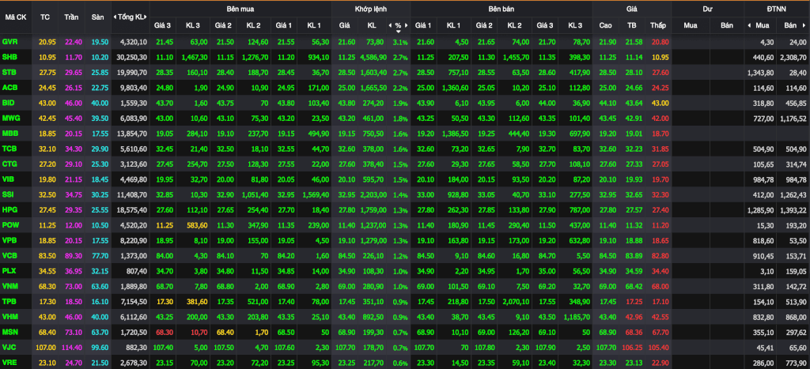Screen dimensions: 810x369
Task: Click the Khớp lệnh group header
Action: 371,9
